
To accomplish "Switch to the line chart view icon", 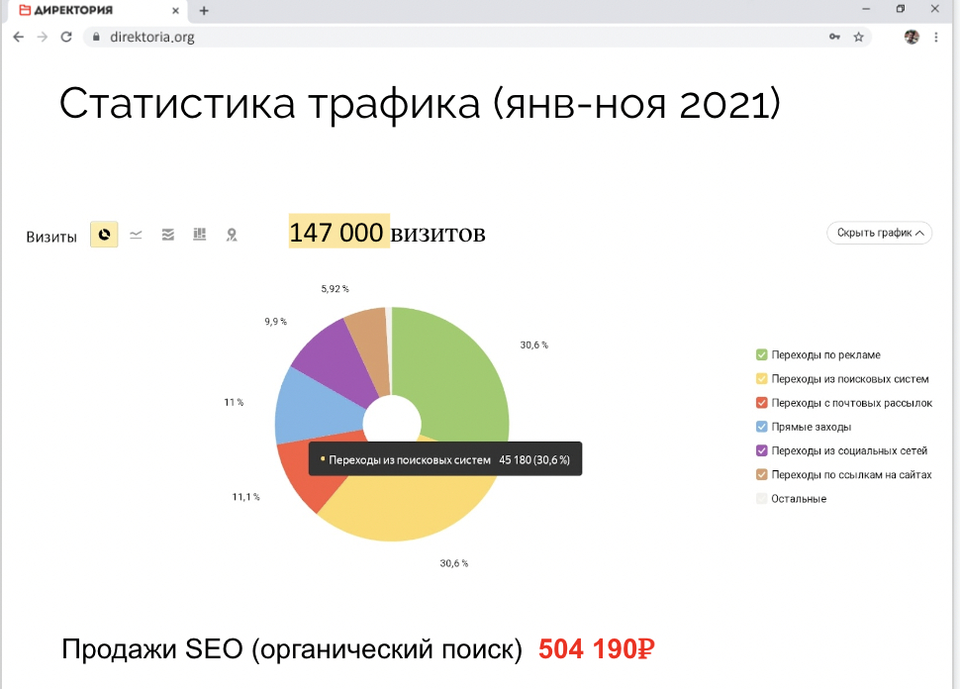I will pyautogui.click(x=136, y=235).
